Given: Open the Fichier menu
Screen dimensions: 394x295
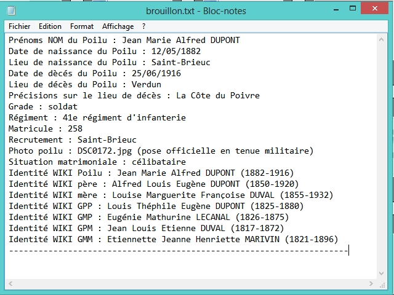Looking at the screenshot, I should pyautogui.click(x=20, y=26).
